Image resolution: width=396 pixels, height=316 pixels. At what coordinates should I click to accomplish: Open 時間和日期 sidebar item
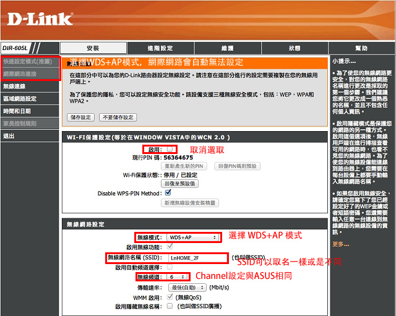pyautogui.click(x=30, y=111)
